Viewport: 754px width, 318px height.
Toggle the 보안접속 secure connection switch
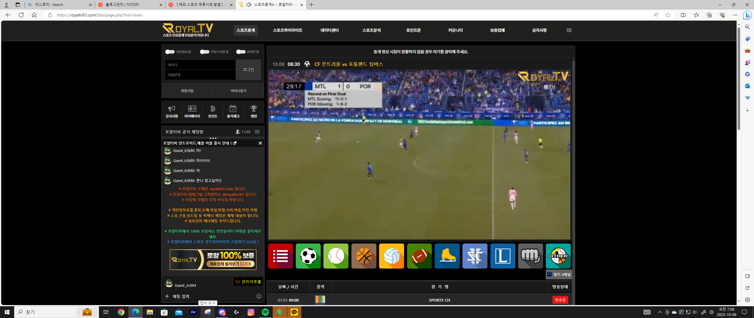pyautogui.click(x=170, y=52)
